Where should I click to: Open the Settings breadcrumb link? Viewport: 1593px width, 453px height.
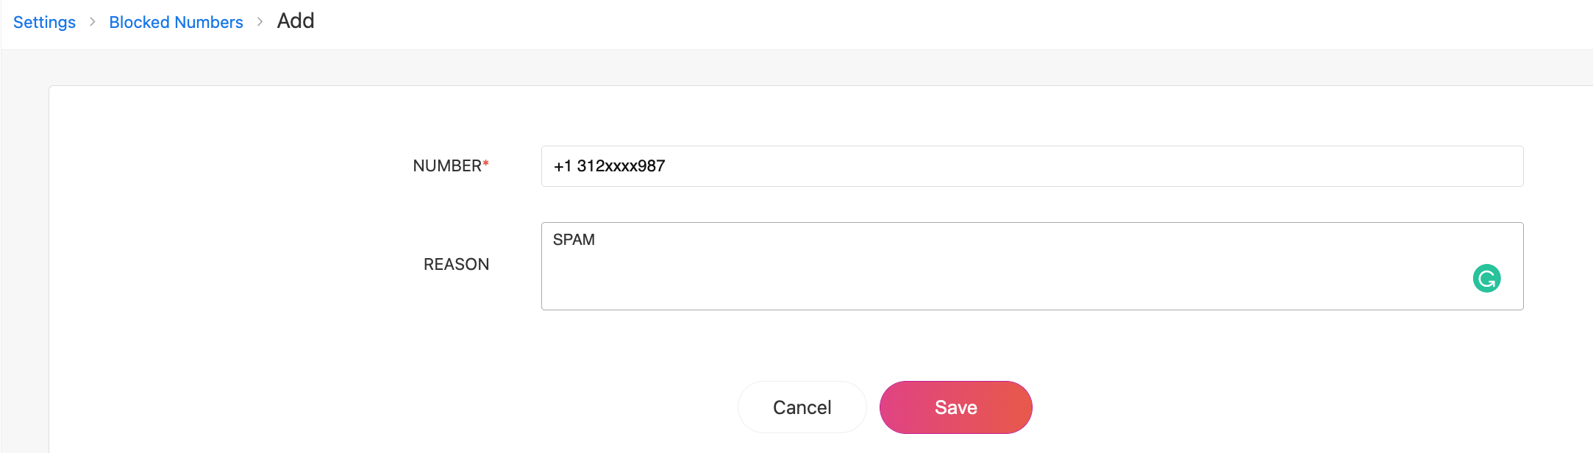pos(44,22)
